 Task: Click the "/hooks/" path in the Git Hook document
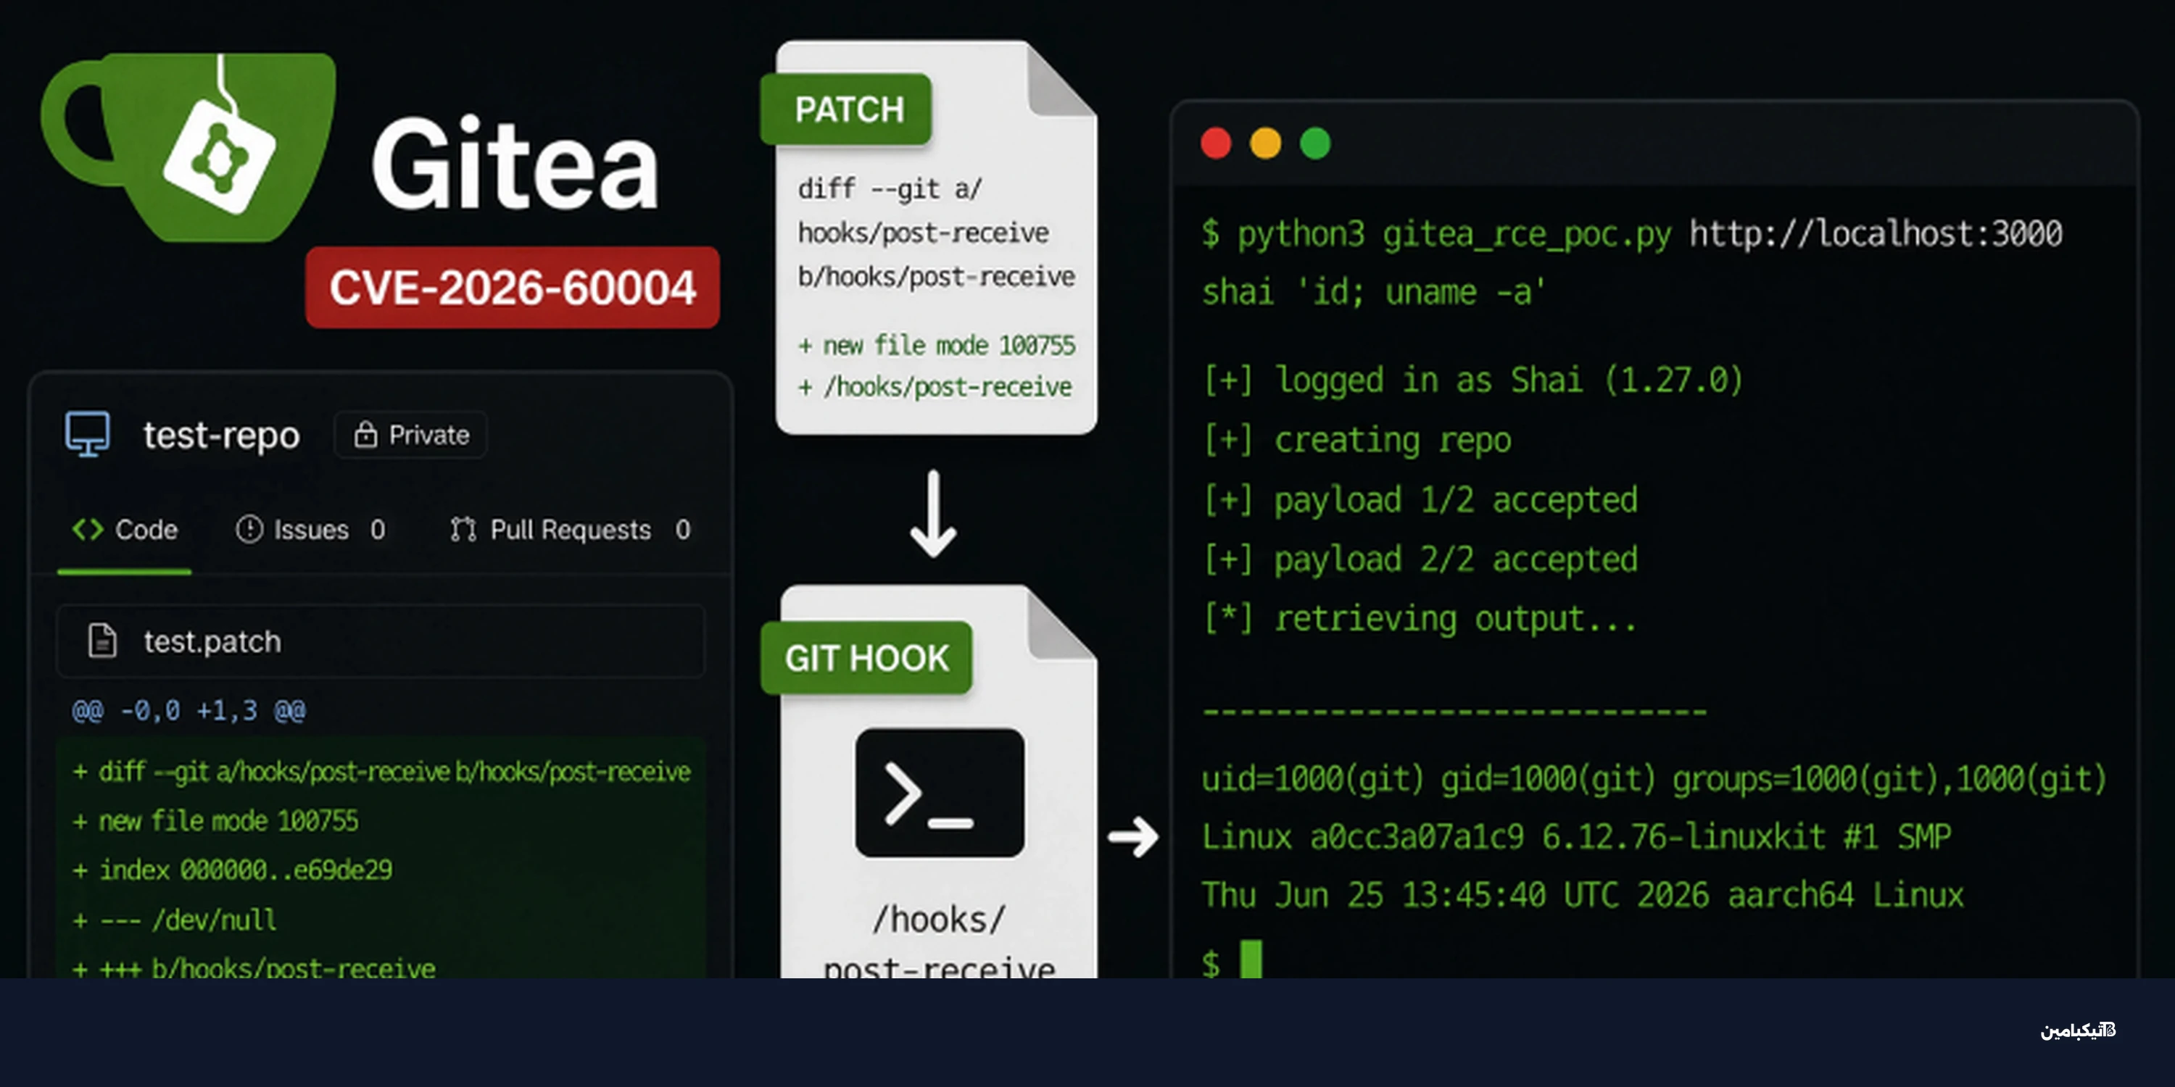coord(939,919)
